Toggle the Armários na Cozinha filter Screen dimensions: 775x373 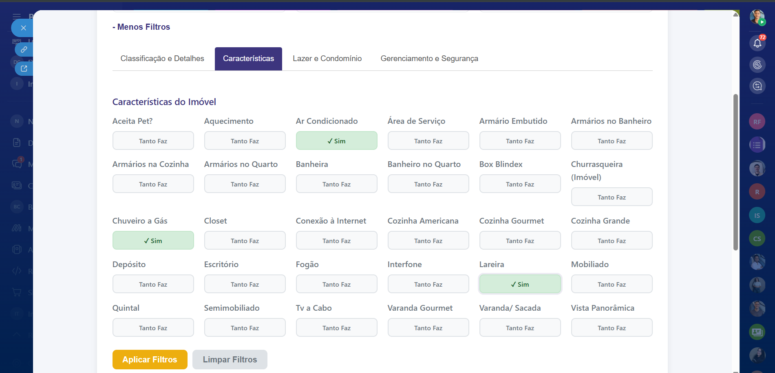click(153, 184)
